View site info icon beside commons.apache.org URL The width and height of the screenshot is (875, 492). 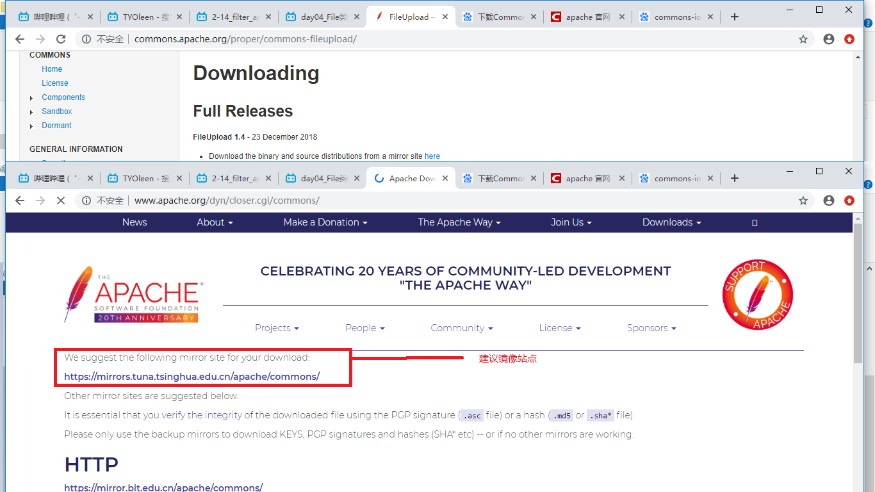tap(86, 39)
